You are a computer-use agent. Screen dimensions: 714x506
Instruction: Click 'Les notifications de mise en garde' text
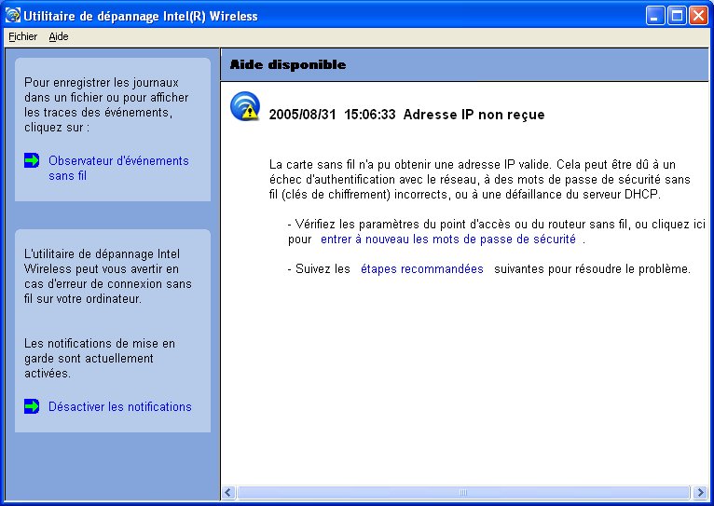(x=100, y=358)
